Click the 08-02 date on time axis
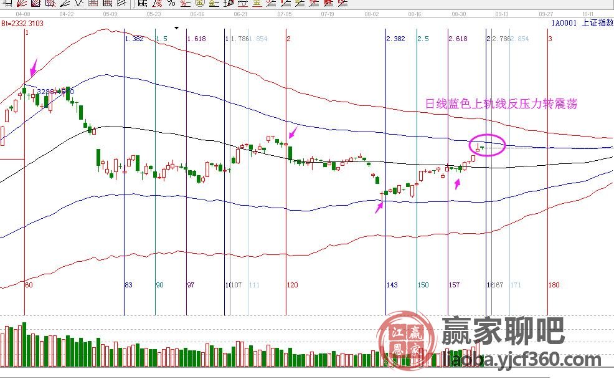Image resolution: width=614 pixels, height=384 pixels. (x=372, y=14)
